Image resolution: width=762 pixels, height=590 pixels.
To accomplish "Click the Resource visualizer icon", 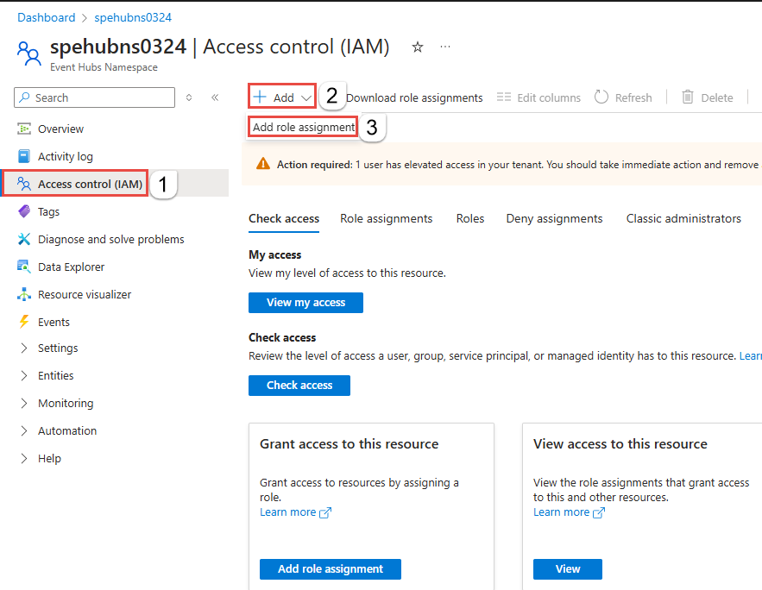I will [x=24, y=294].
